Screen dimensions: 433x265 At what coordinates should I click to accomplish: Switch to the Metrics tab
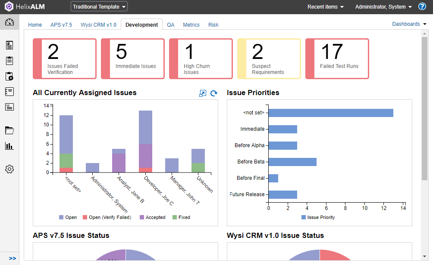191,25
